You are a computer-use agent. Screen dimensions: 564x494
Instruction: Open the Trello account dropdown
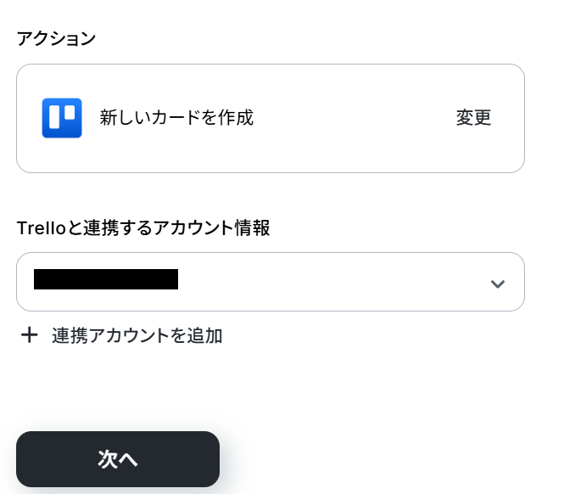click(x=270, y=282)
